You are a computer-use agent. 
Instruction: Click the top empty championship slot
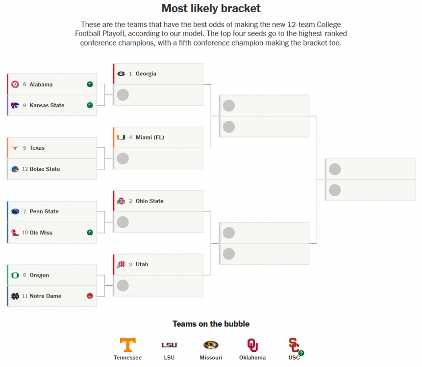[x=370, y=169]
